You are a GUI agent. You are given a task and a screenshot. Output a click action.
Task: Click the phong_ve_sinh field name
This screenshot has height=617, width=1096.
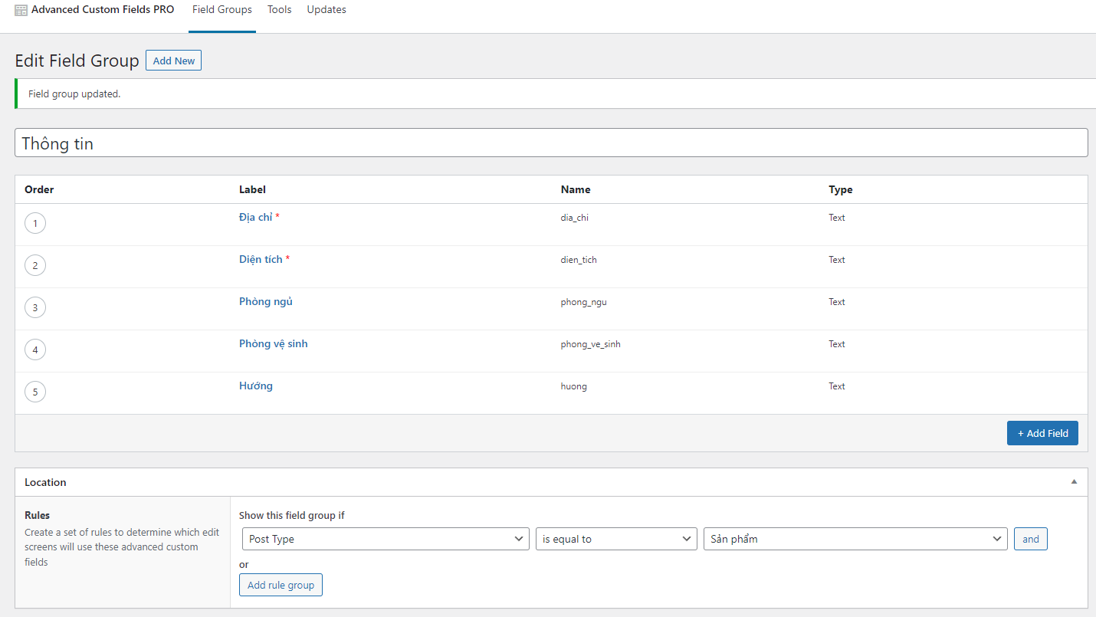click(x=591, y=344)
